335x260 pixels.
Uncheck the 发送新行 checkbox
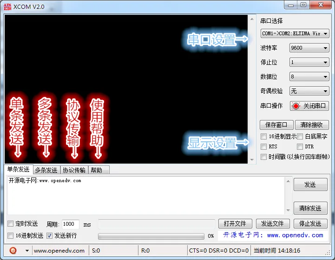pos(50,235)
